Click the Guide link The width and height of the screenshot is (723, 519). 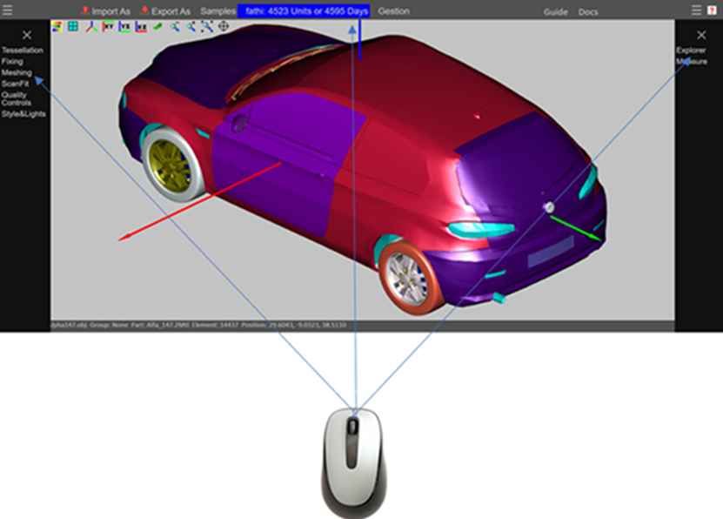point(555,12)
